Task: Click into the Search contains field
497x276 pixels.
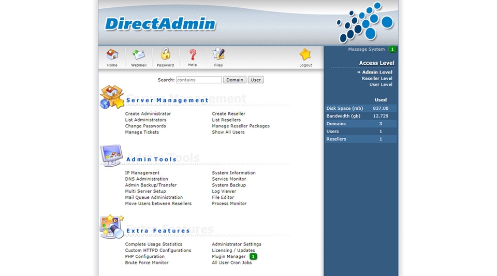Action: click(199, 80)
